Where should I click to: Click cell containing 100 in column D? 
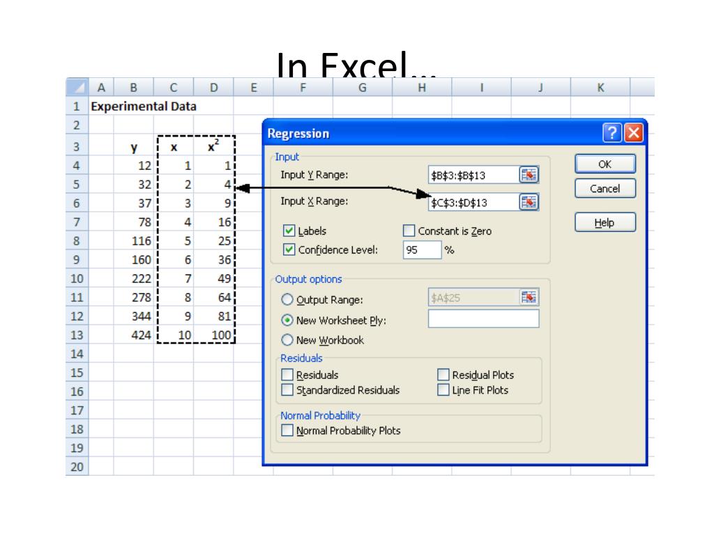213,335
